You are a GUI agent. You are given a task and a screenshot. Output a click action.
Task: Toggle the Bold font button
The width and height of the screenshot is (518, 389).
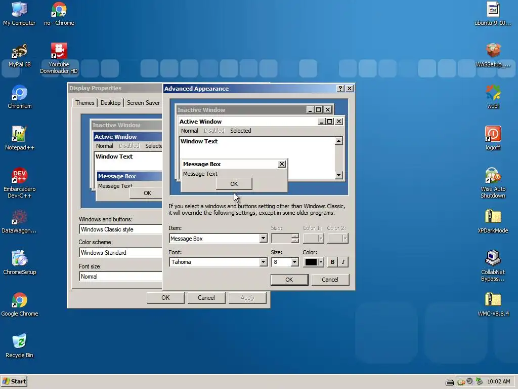click(x=332, y=262)
